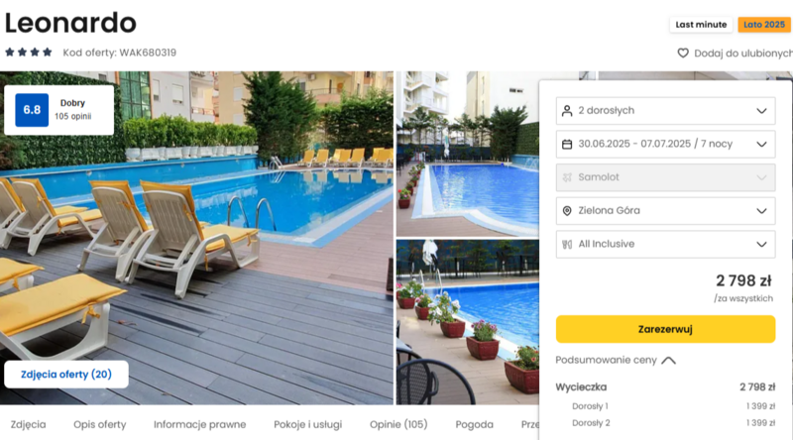
Task: Switch to the Opis oferty tab
Action: [100, 424]
